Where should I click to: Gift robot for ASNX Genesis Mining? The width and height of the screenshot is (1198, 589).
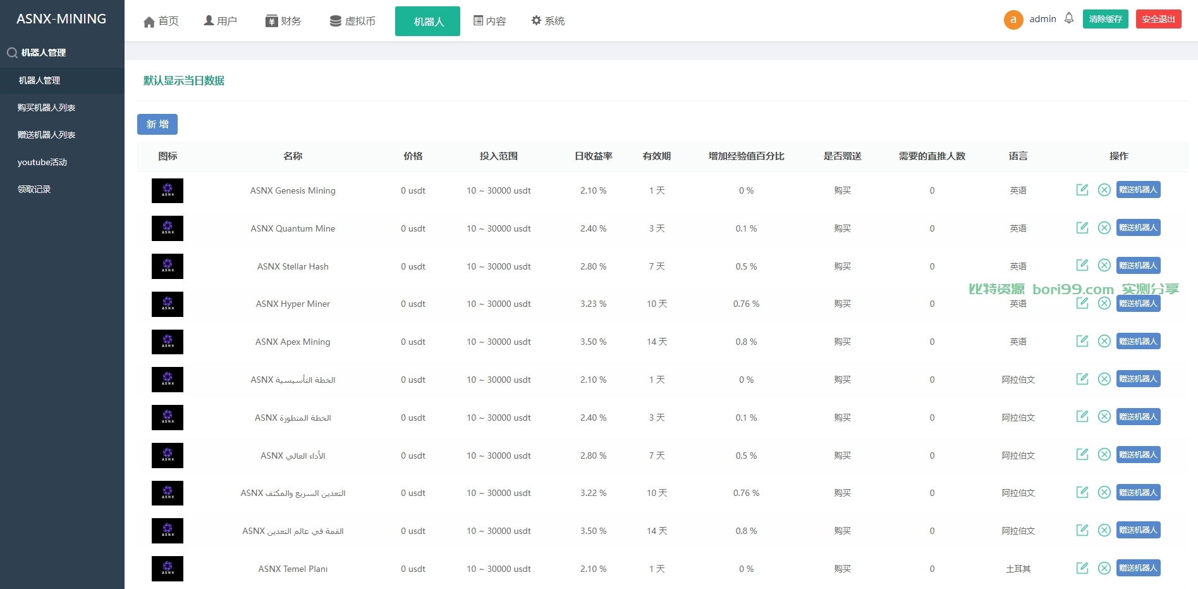tap(1139, 190)
